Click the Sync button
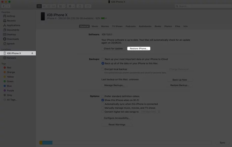The width and height of the screenshot is (232, 147). point(222,143)
